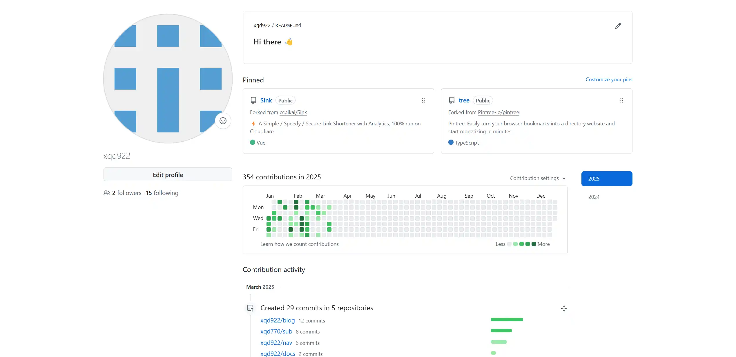
Task: Open the ccbikai/Sink fork source link
Action: [x=293, y=112]
